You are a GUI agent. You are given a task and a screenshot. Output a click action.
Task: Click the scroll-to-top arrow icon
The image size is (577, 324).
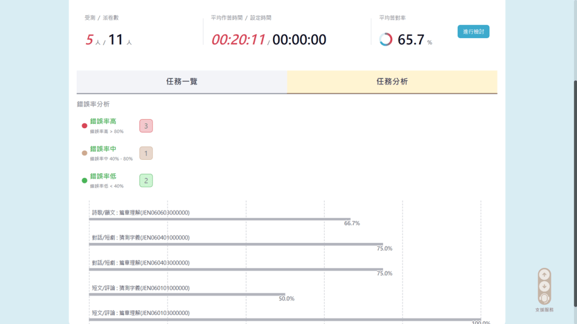544,275
